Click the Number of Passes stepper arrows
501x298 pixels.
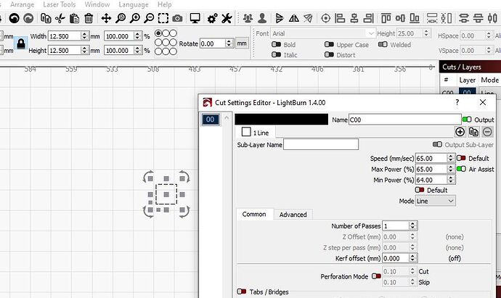pos(412,226)
